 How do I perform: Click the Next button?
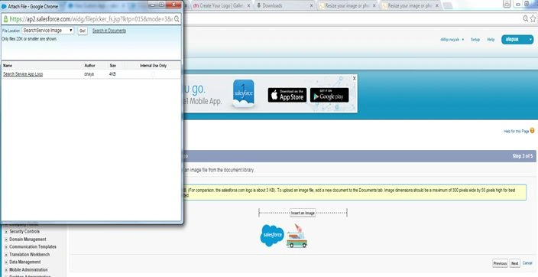[x=514, y=263]
